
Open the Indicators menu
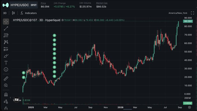click(x=29, y=13)
